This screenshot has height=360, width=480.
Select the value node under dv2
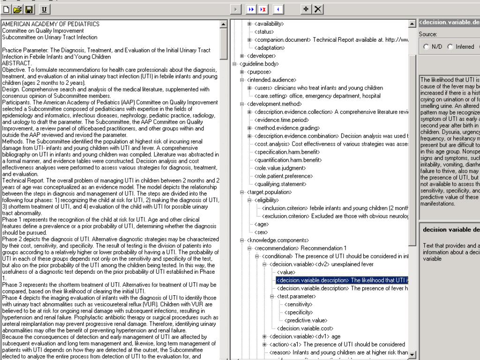coord(286,272)
